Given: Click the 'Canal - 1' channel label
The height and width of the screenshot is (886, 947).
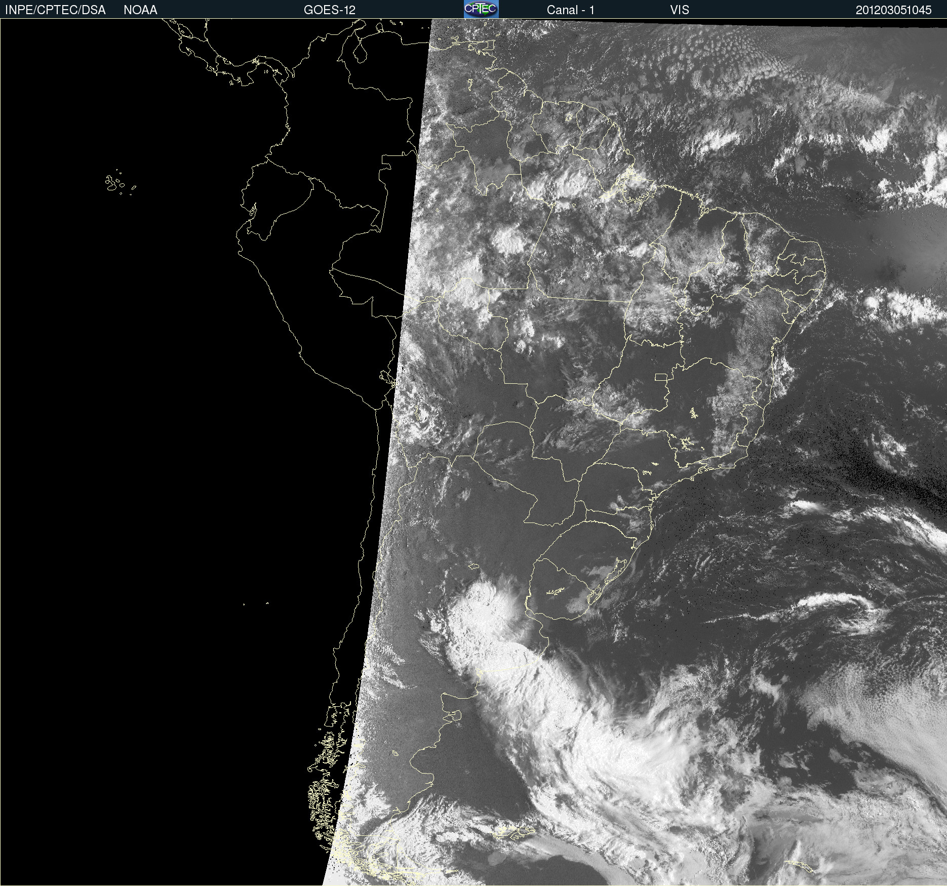Looking at the screenshot, I should 571,10.
